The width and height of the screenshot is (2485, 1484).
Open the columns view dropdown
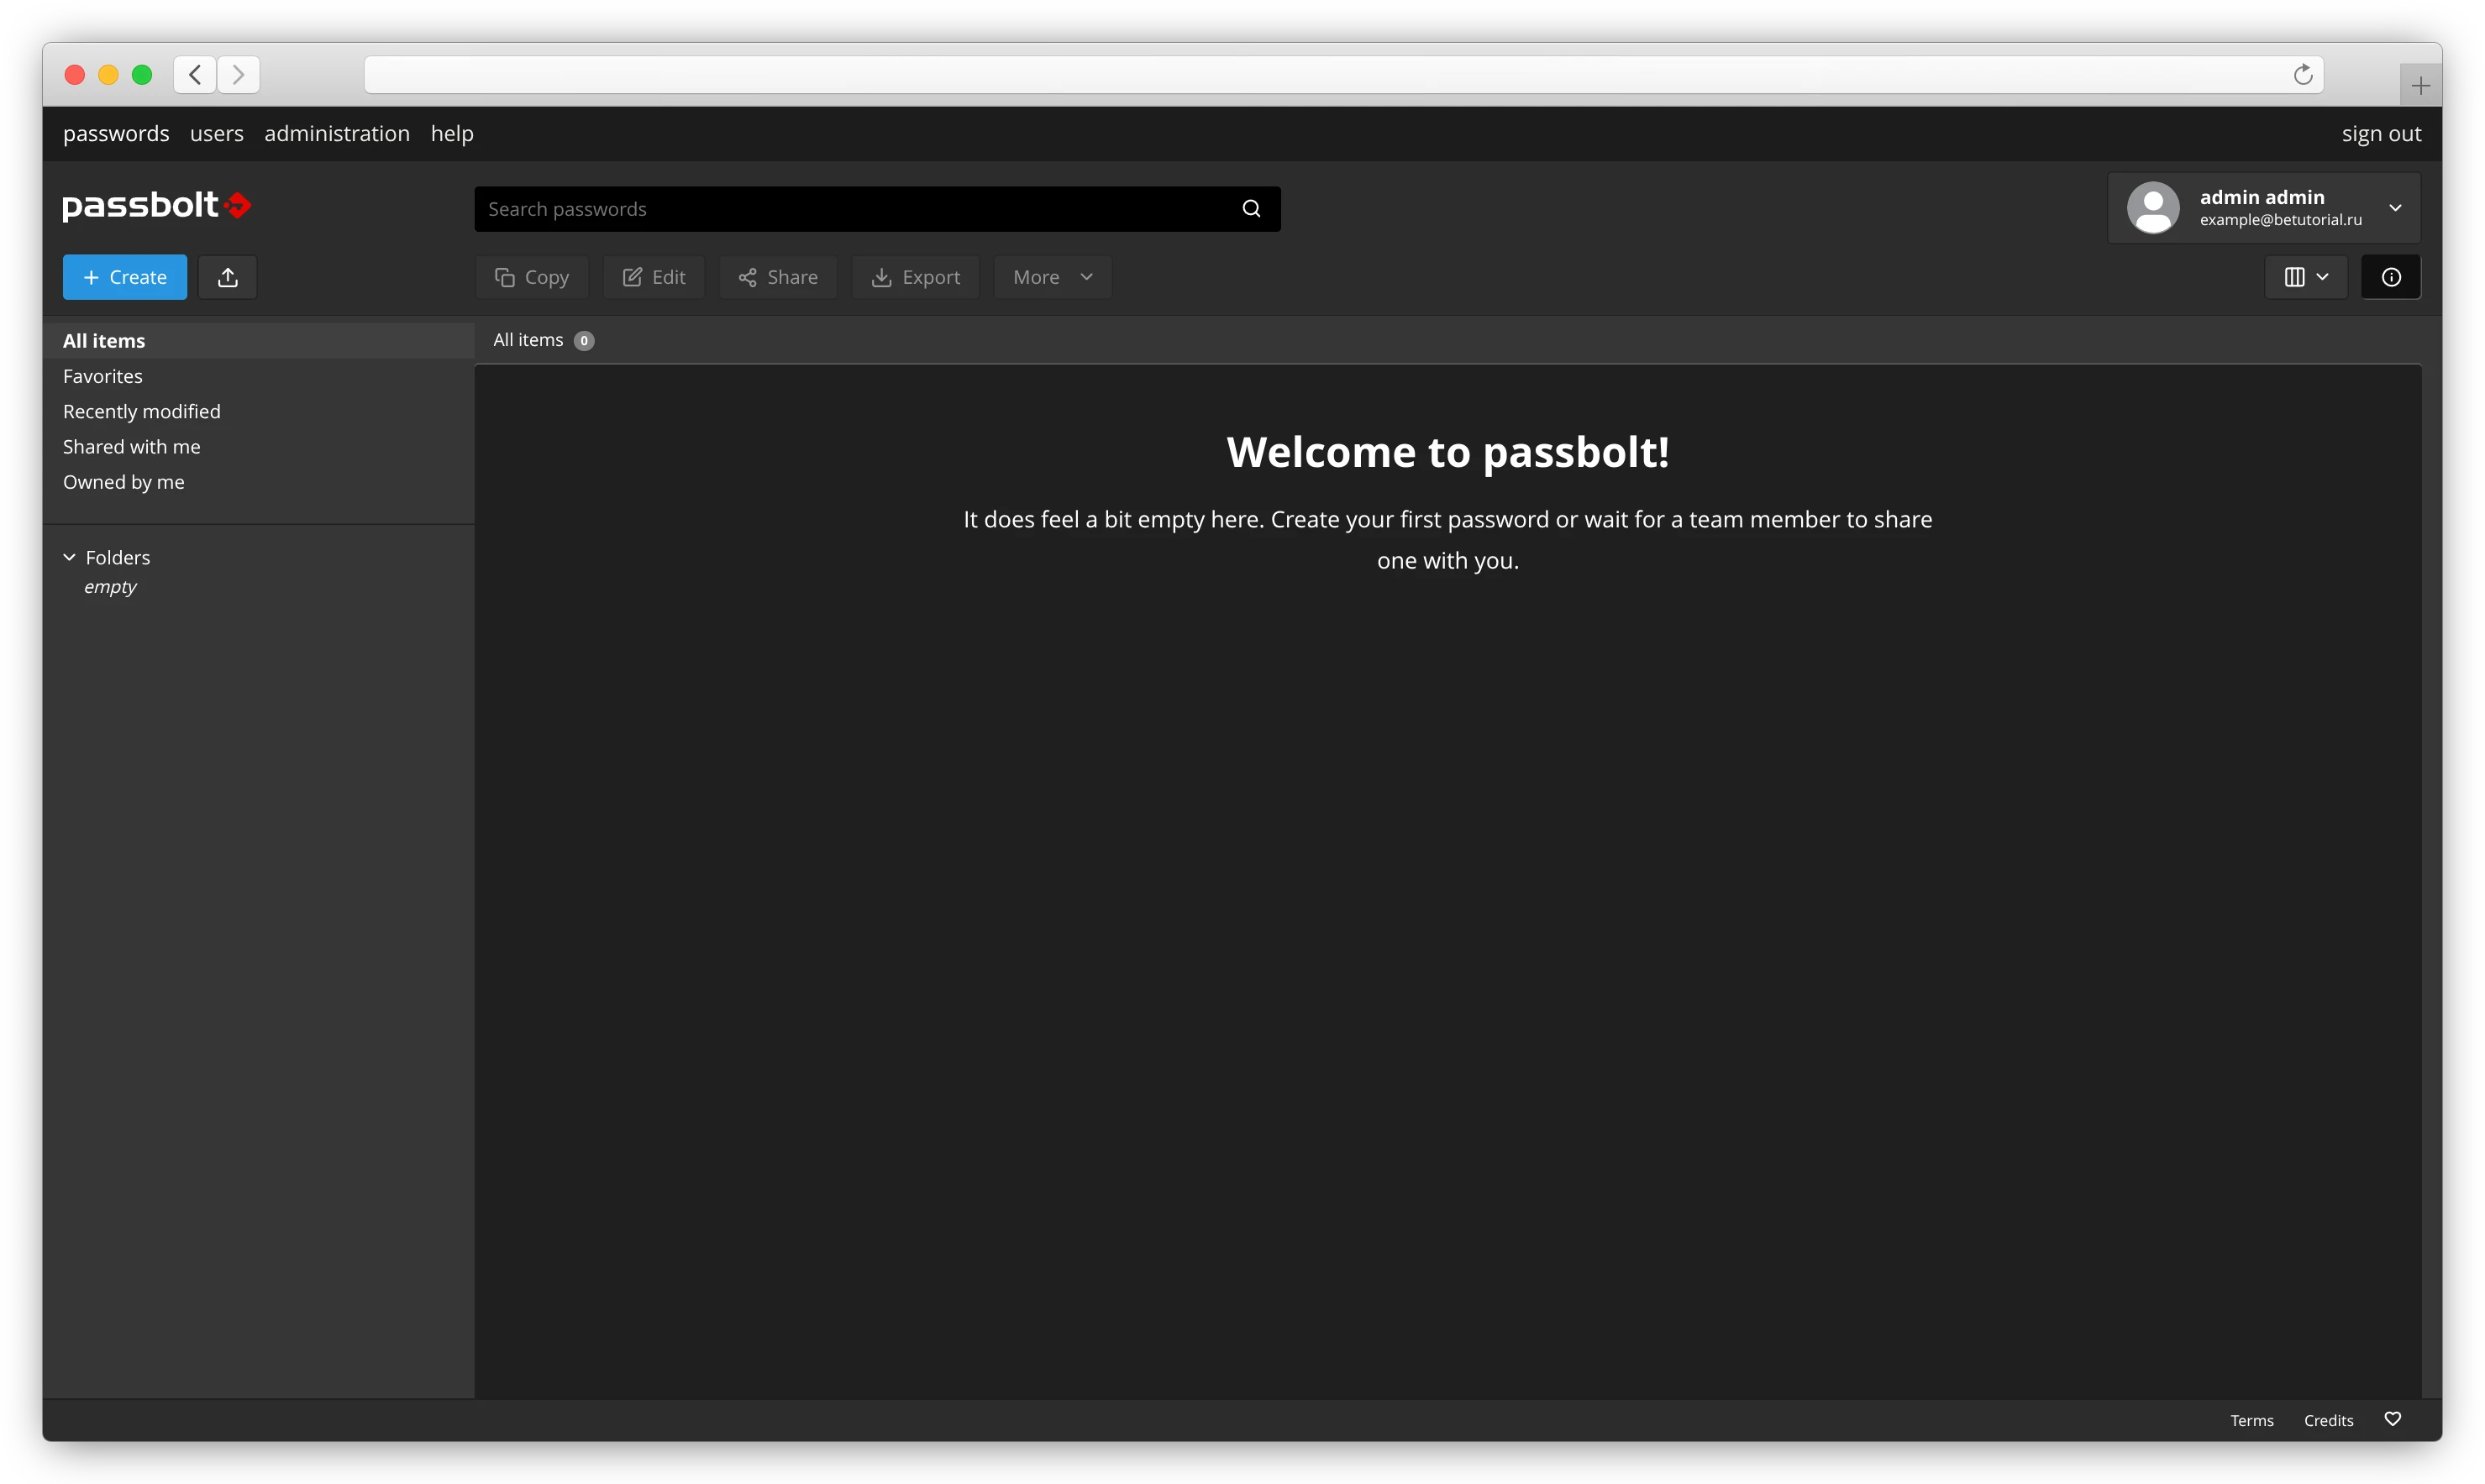click(x=2305, y=277)
